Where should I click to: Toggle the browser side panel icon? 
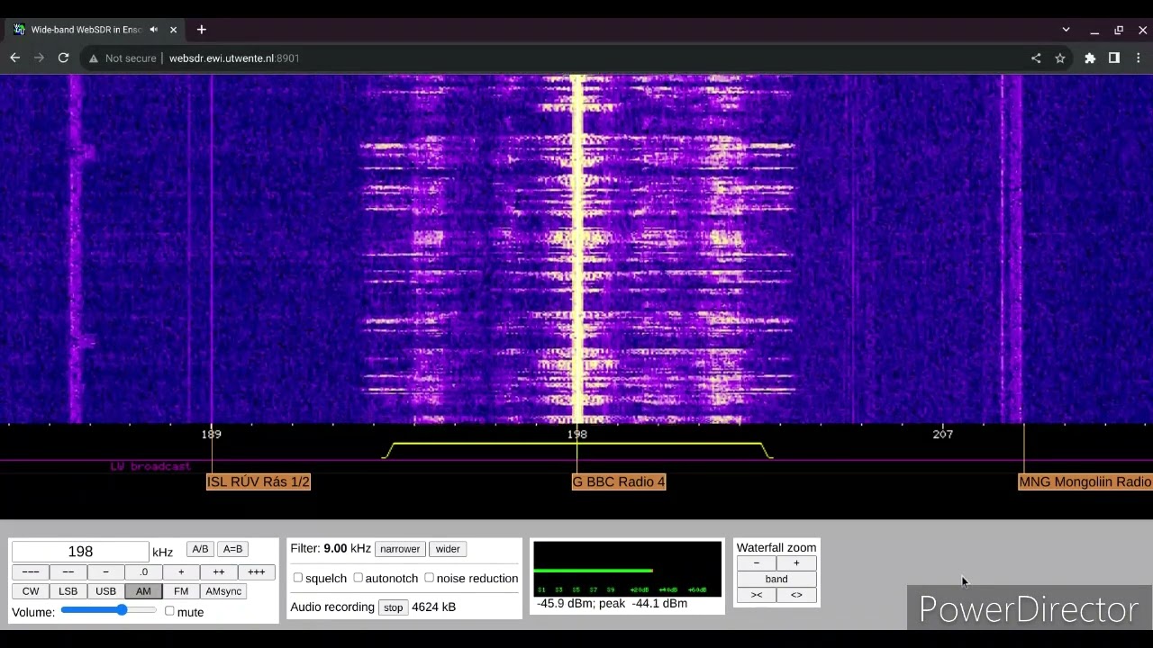1114,58
